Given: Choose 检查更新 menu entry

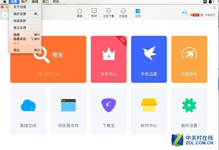Looking at the screenshot, I should pos(25,21).
